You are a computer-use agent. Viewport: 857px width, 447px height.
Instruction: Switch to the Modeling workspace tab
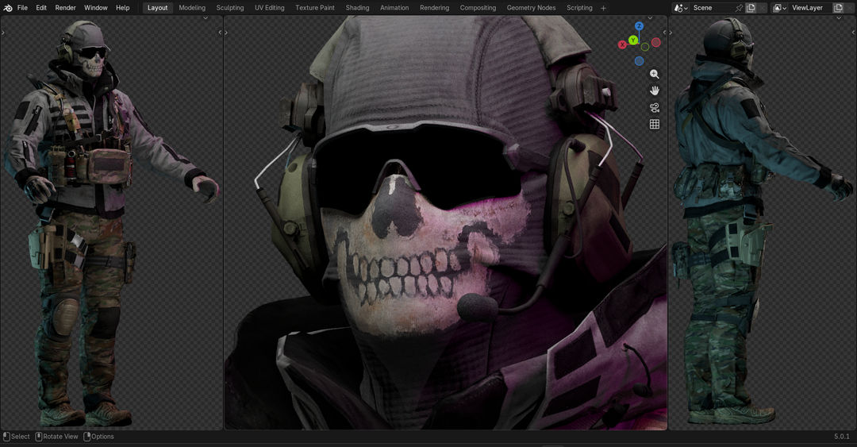(x=192, y=8)
